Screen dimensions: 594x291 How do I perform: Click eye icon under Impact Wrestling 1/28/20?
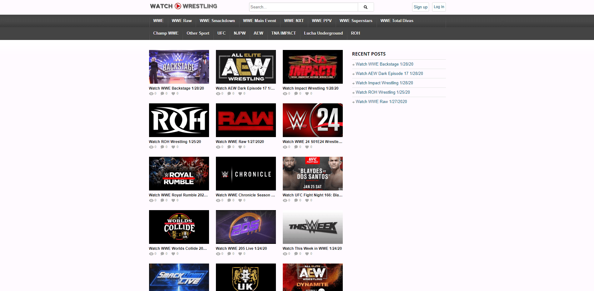point(285,94)
